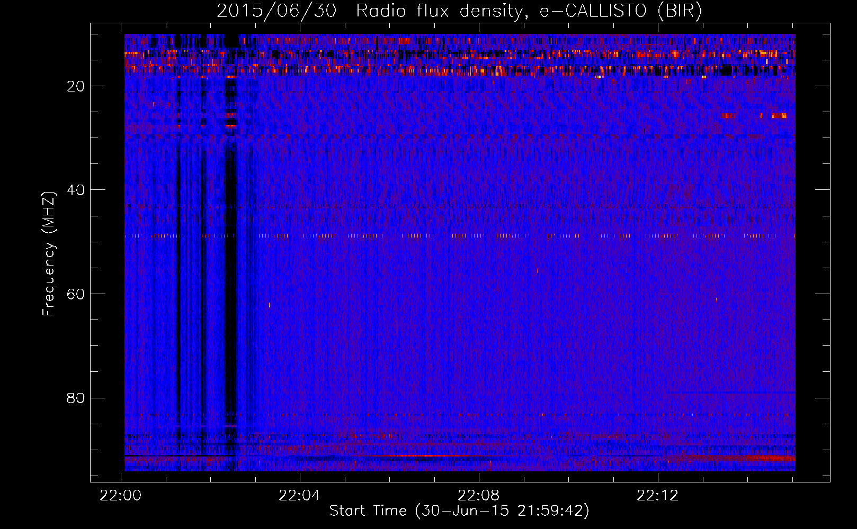Image resolution: width=857 pixels, height=529 pixels.
Task: Click the 'Start Time (30-Jun-15 21:59:42)' x-axis label
Action: 459,511
